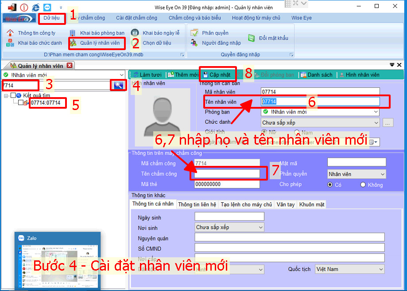Tick the checkbox beside 07714:07714
Image resolution: width=407 pixels, height=291 pixels.
click(21, 103)
